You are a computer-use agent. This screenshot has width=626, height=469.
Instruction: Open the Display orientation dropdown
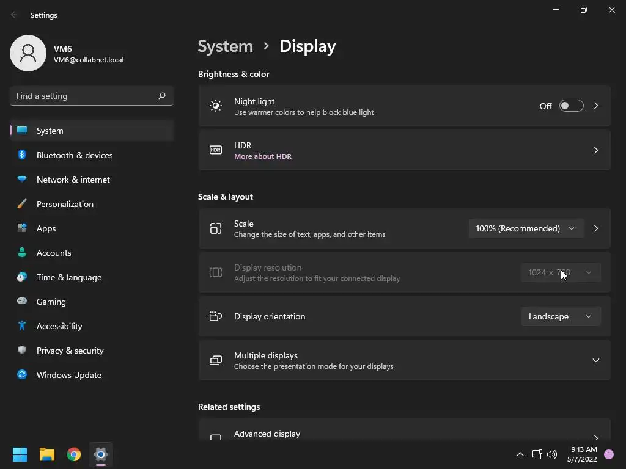pyautogui.click(x=560, y=316)
